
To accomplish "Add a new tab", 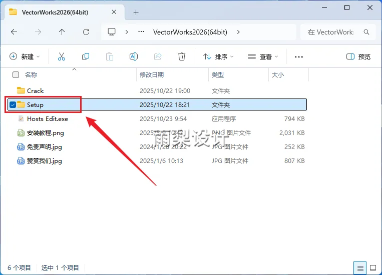I will pos(136,12).
